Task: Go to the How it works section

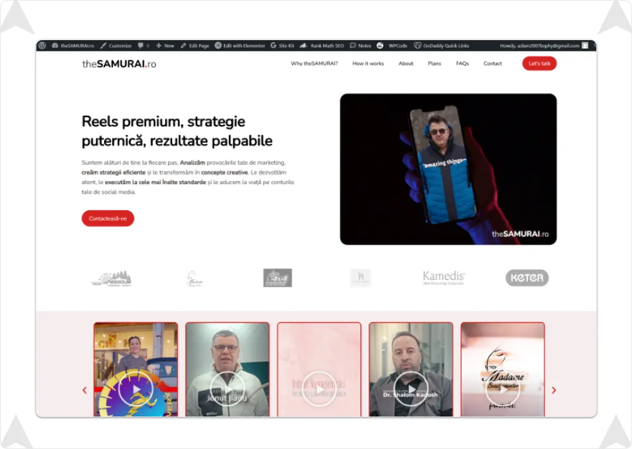Action: (x=368, y=64)
